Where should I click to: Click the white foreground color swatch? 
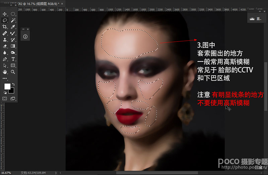(x=7, y=86)
